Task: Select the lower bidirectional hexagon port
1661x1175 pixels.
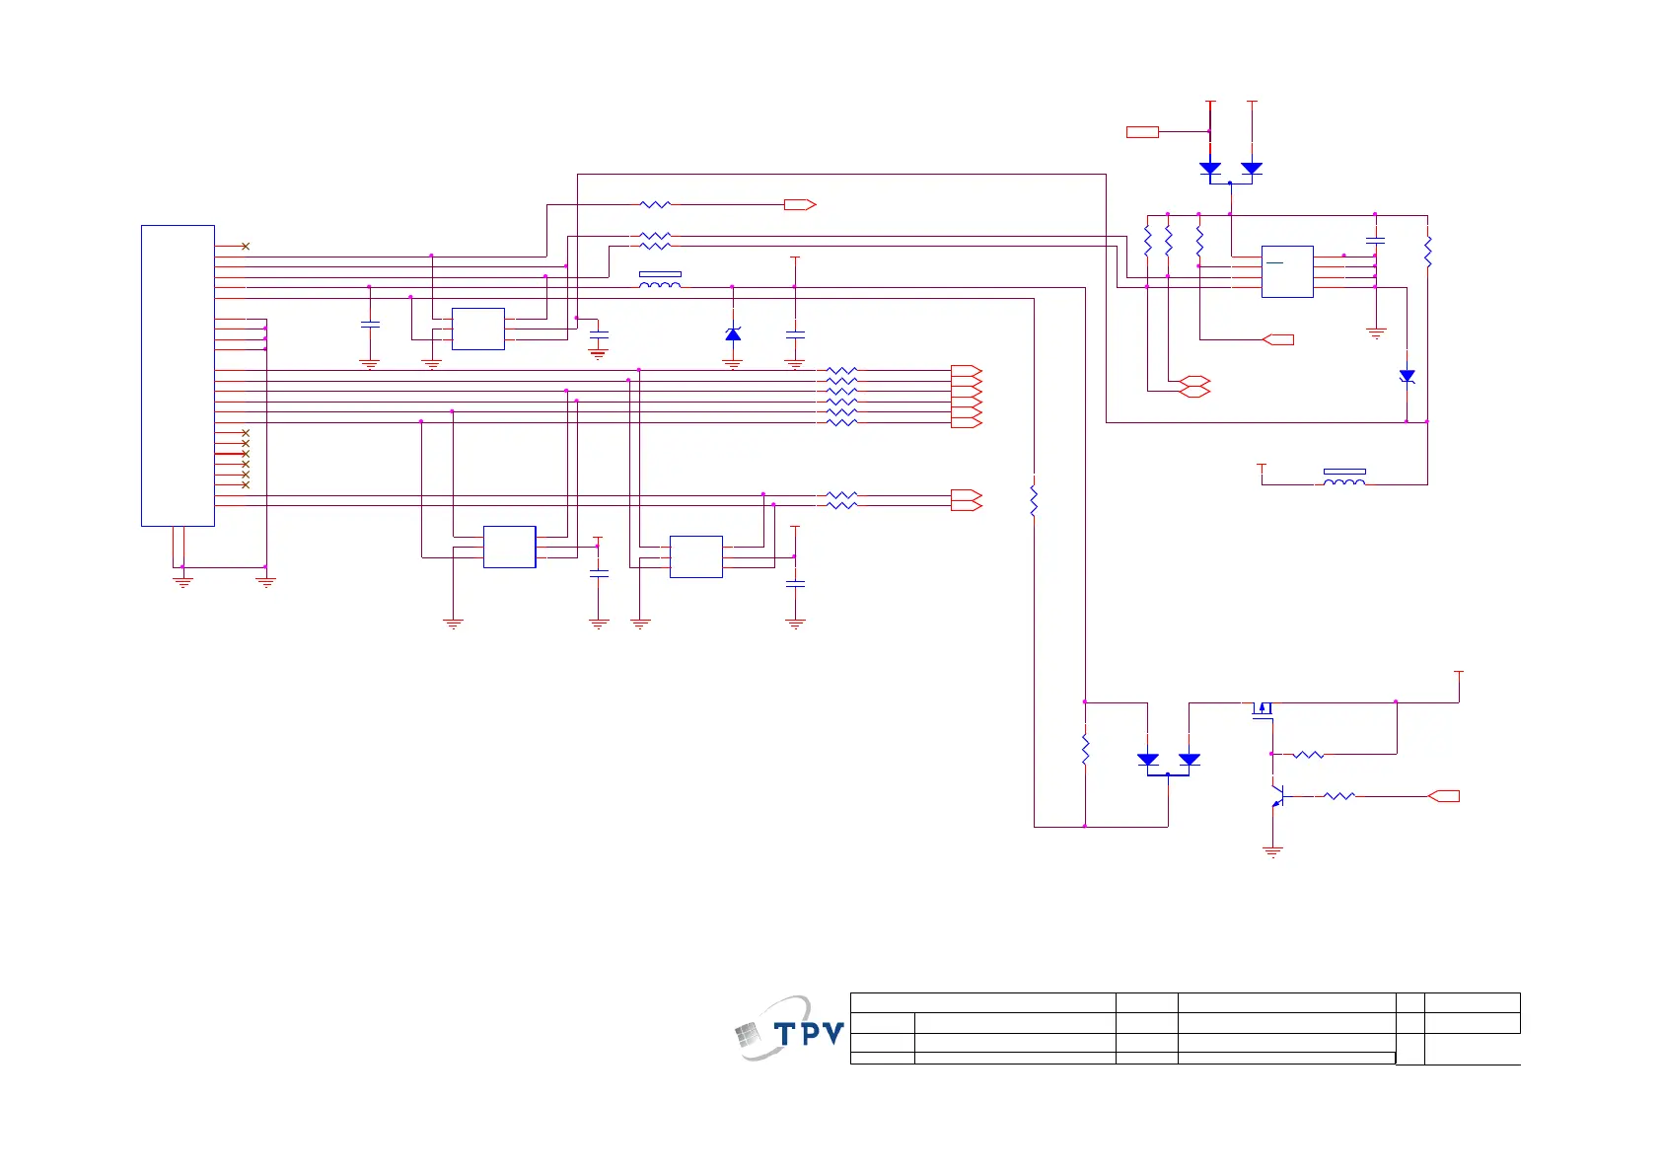Action: 1194,392
